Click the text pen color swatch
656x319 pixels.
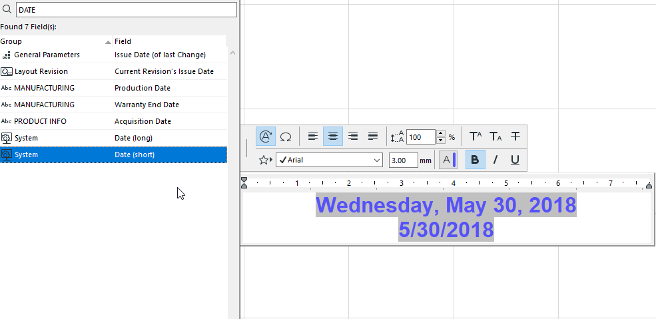click(448, 160)
